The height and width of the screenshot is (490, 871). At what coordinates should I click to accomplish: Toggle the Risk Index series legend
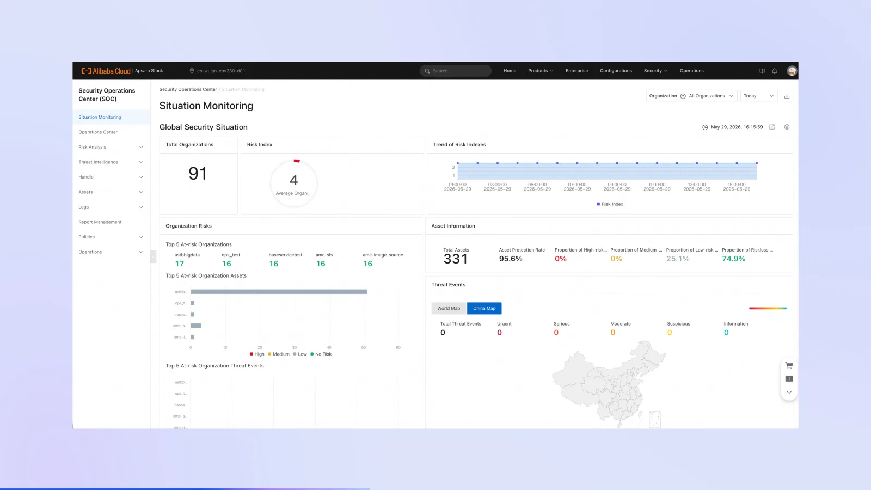pyautogui.click(x=610, y=204)
